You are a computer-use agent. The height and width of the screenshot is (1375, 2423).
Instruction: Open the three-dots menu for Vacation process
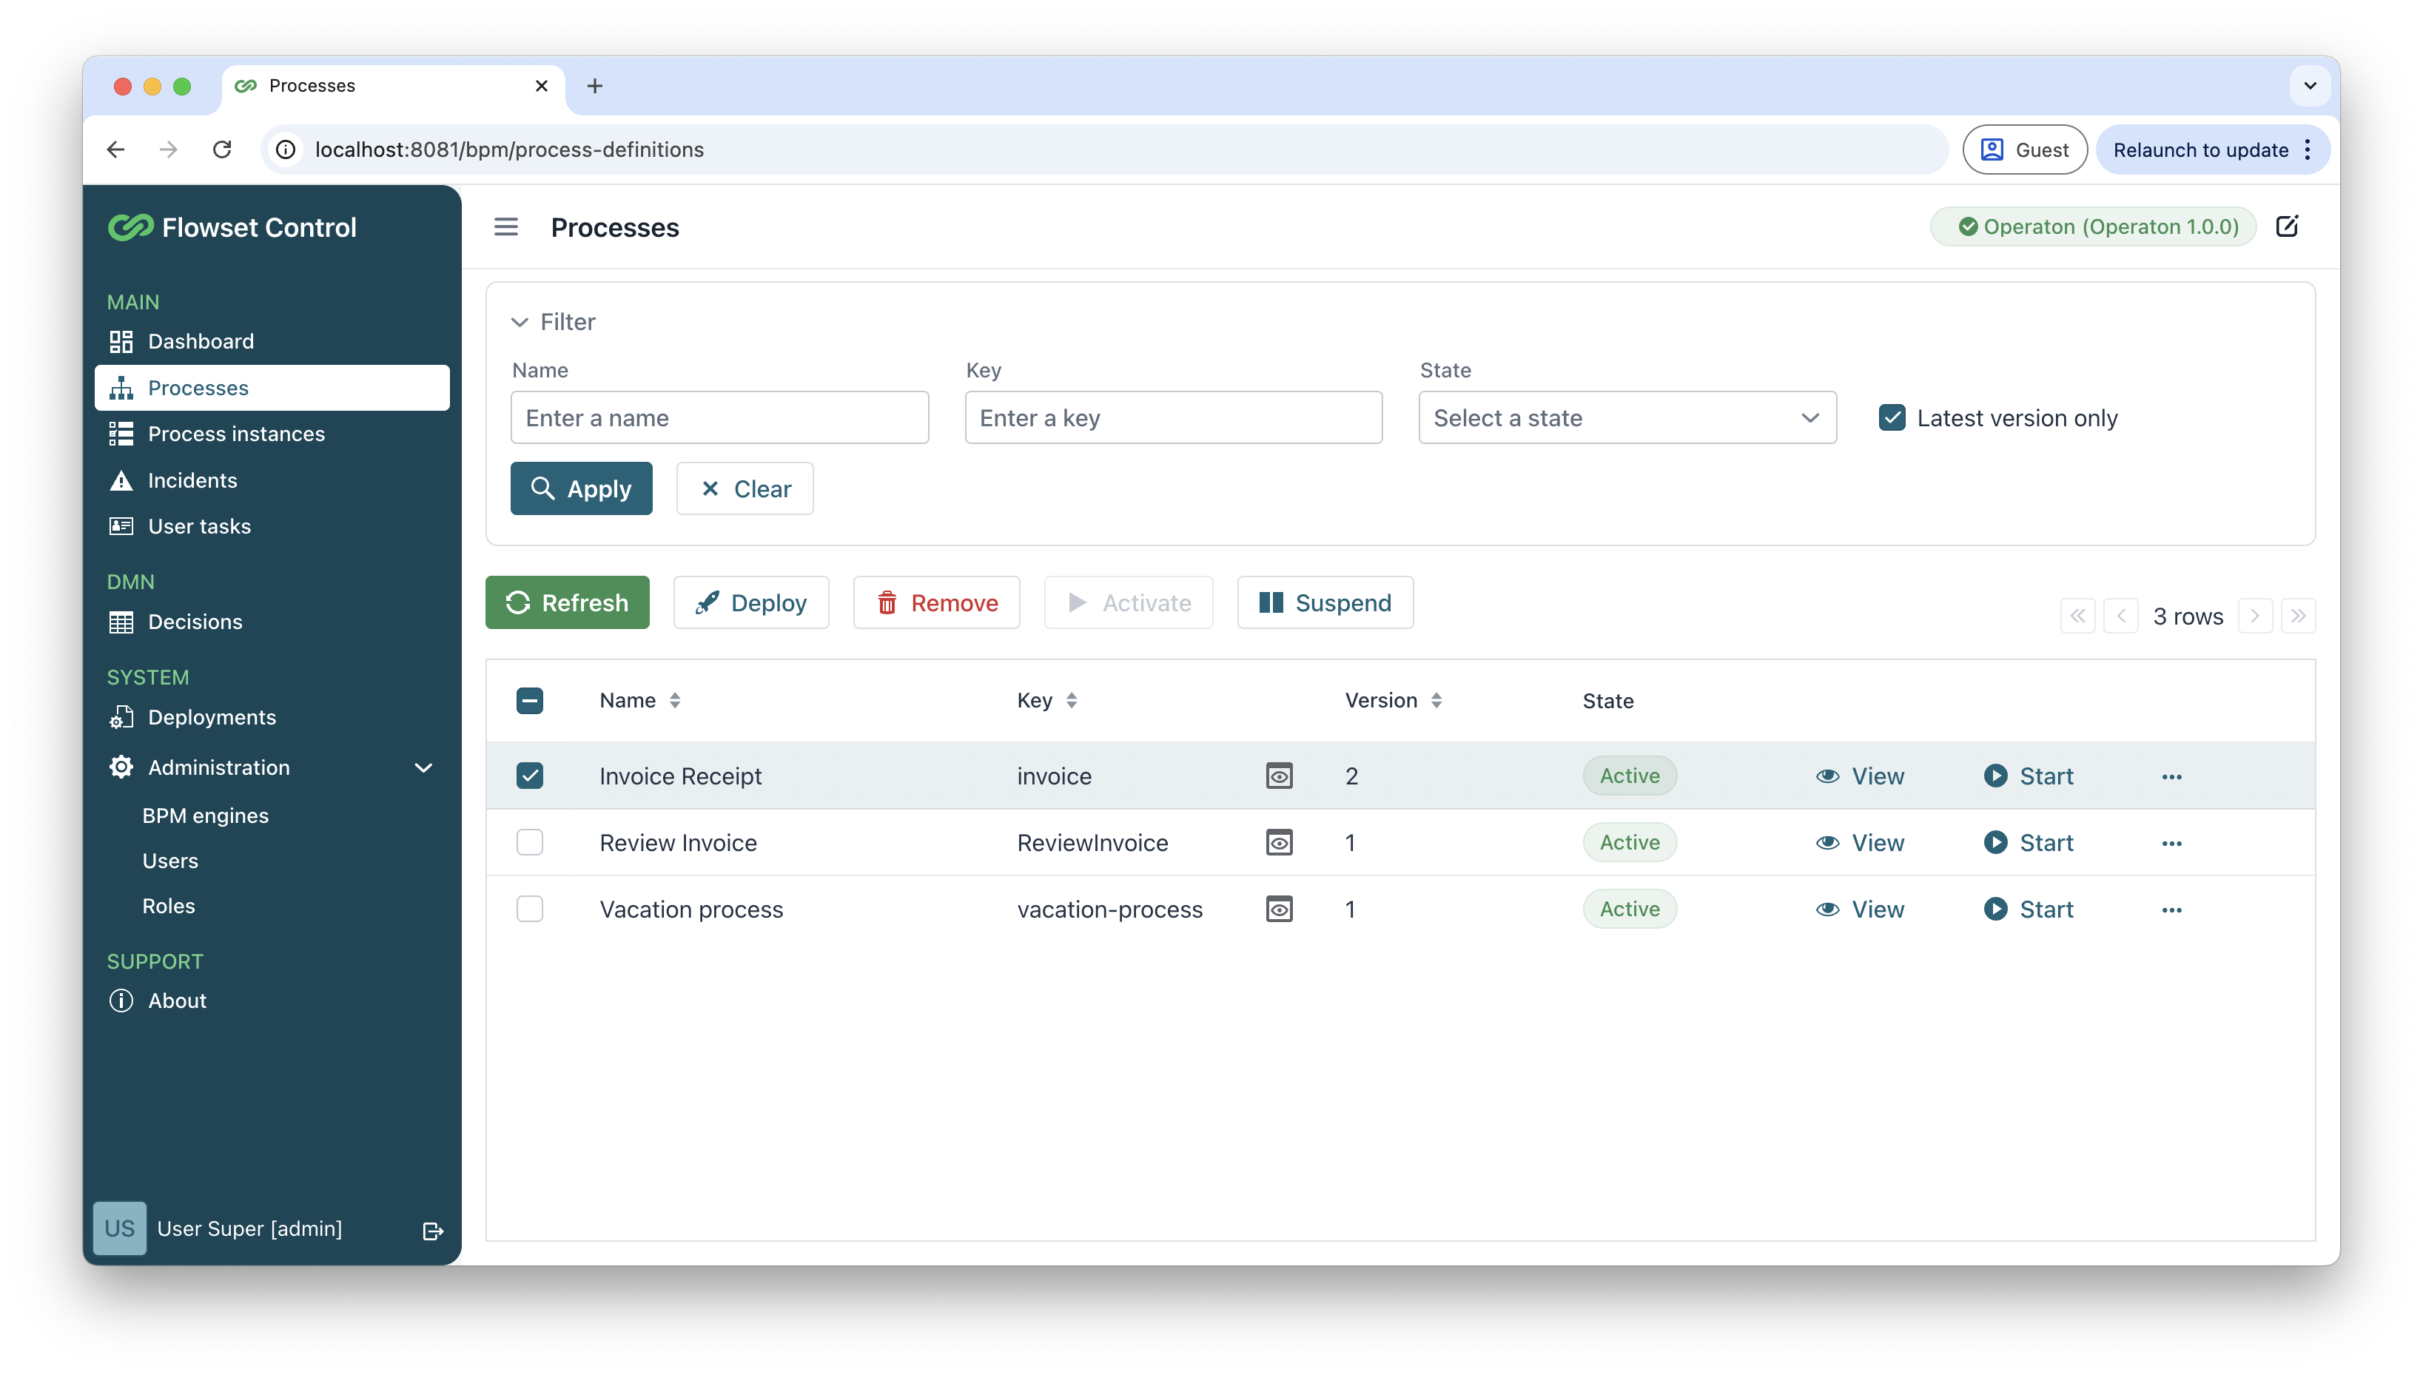pyautogui.click(x=2171, y=910)
